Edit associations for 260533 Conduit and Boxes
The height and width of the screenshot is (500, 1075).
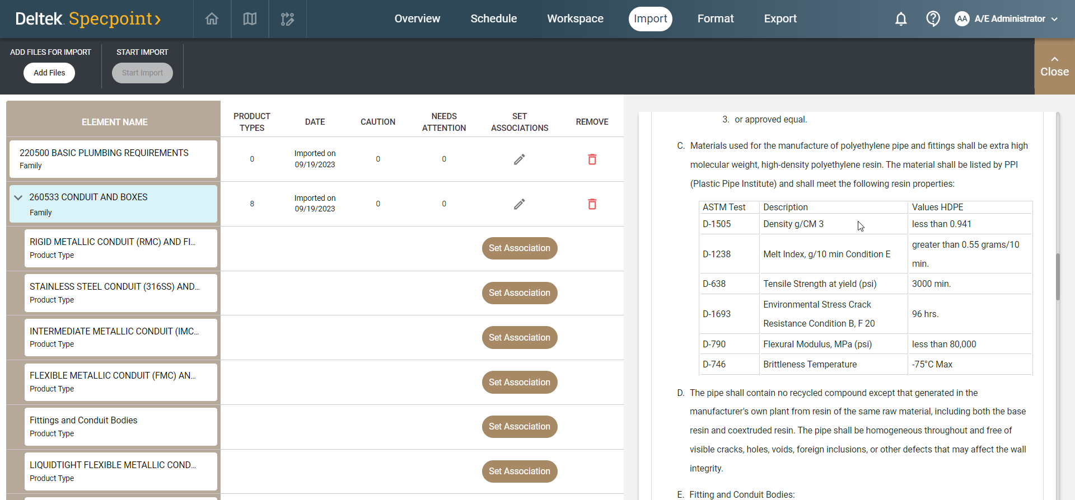point(519,204)
